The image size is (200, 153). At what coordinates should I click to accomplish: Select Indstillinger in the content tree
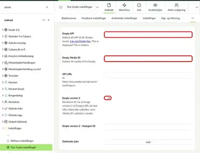coord(15,128)
